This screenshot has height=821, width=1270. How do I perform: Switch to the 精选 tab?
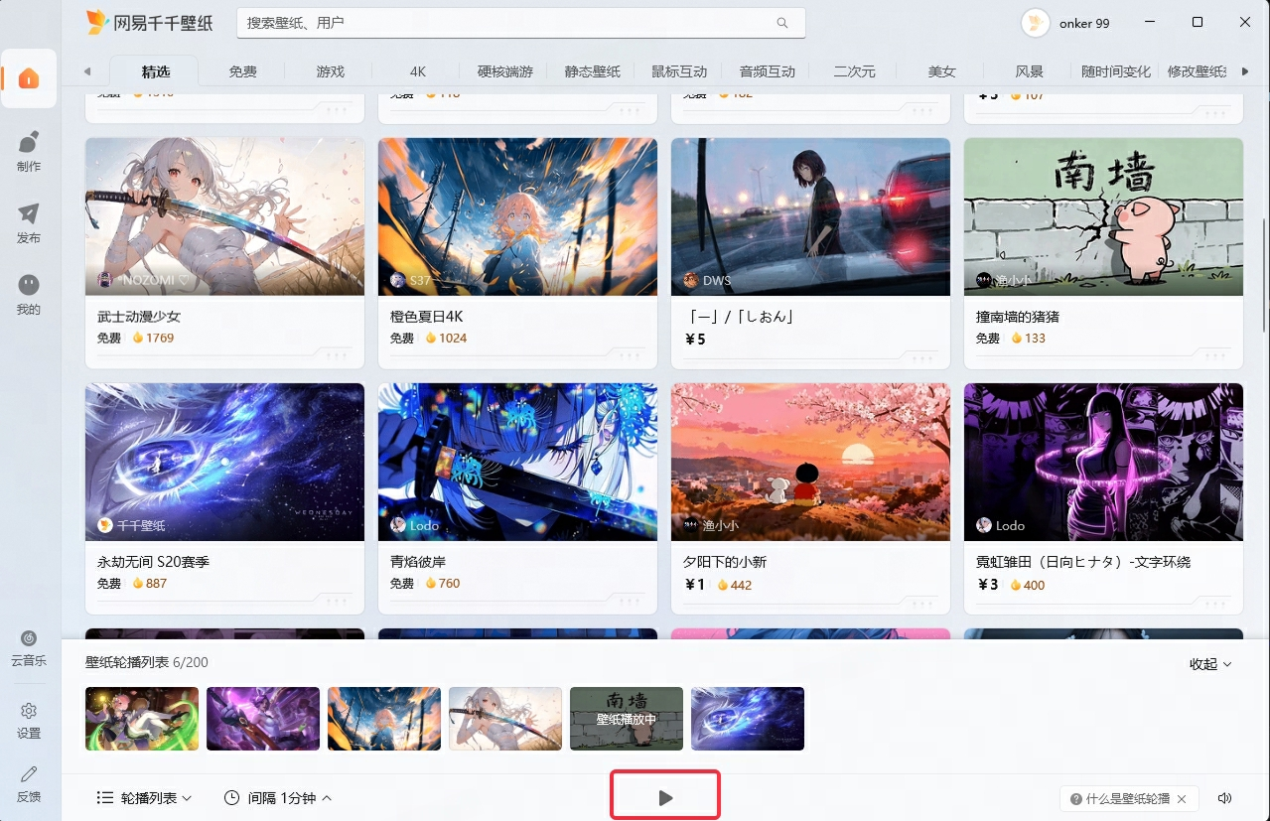coord(155,71)
